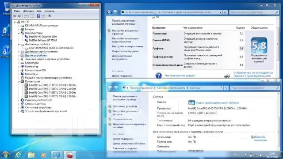Collapse the ink-ПК root node

coord(15,22)
